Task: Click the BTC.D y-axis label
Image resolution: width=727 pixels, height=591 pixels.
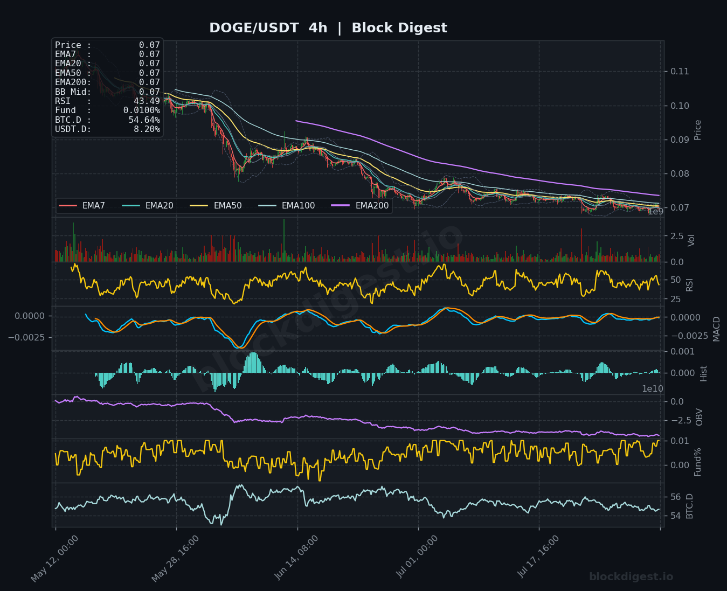Action: 689,506
